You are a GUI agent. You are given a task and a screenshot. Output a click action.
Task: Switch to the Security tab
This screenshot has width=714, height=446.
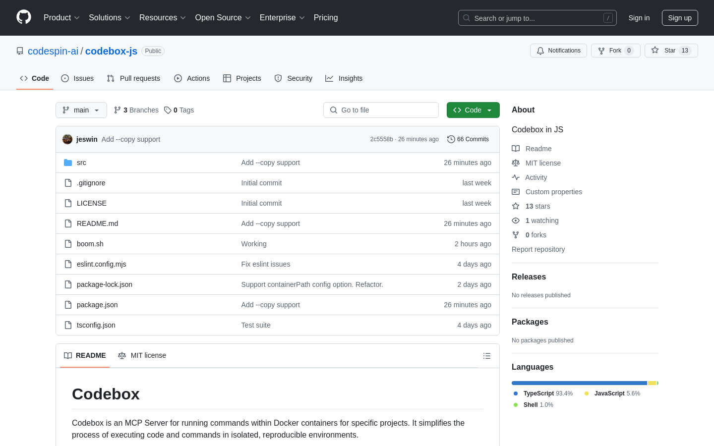[294, 78]
